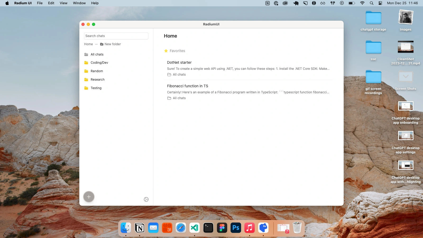Open the Radium UI application menu
This screenshot has height=238, width=423.
[23, 3]
